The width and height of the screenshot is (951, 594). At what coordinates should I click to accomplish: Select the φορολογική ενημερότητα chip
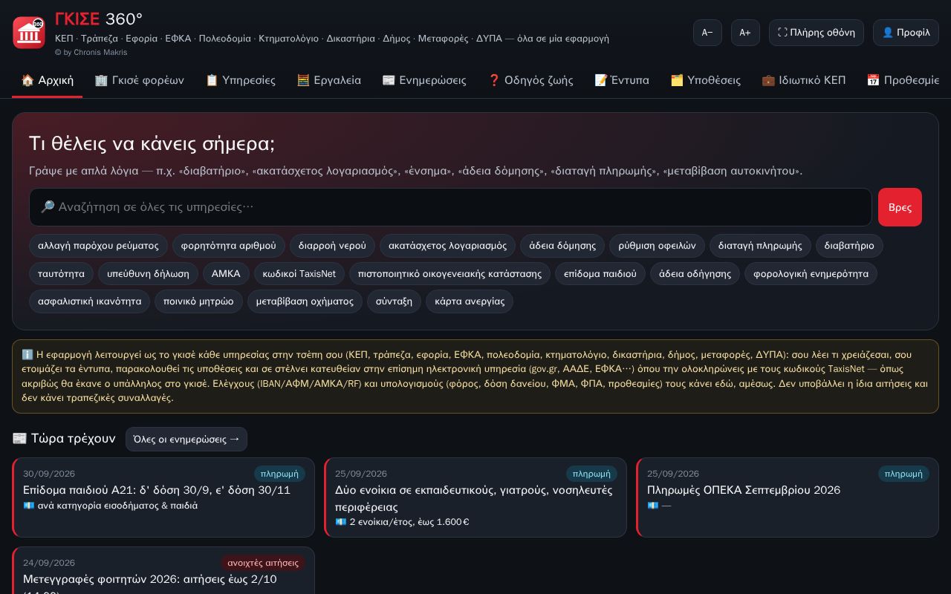811,274
